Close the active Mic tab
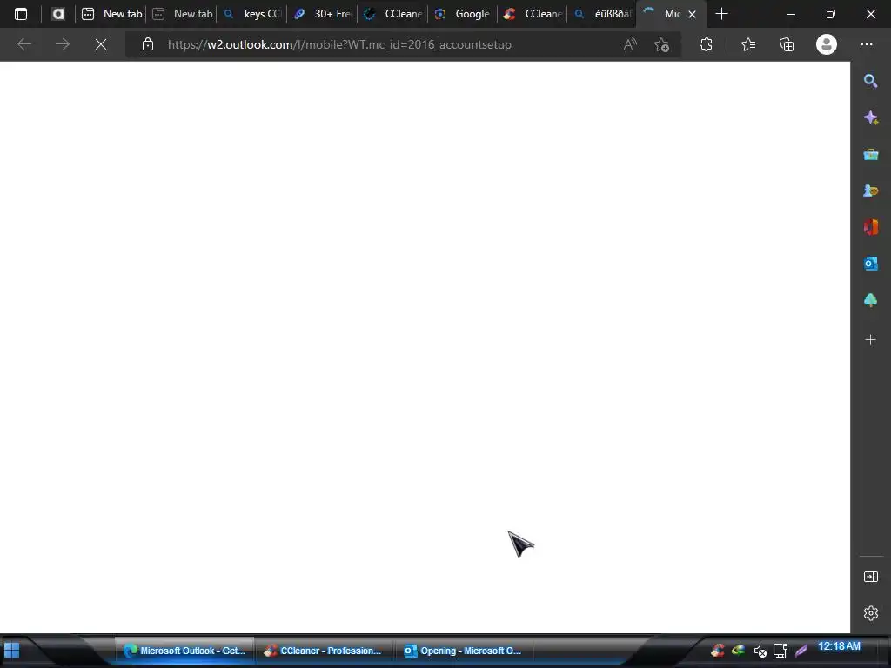Image resolution: width=891 pixels, height=668 pixels. point(692,14)
